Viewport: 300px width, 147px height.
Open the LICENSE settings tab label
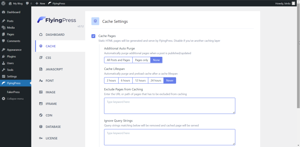point(52,138)
